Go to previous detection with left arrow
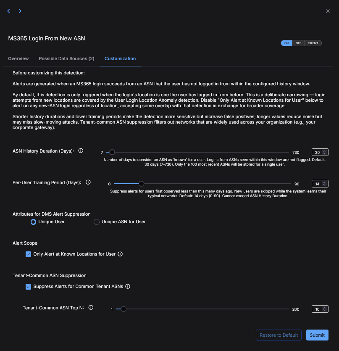Image resolution: width=339 pixels, height=351 pixels. coord(9,11)
